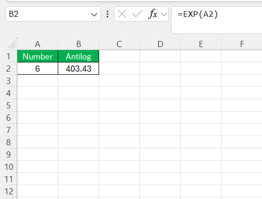Select row 4 header
This screenshot has height=199, width=262.
point(9,93)
